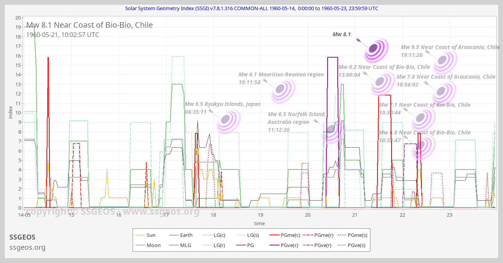Click the '1960-05-21, 10:02:57 UTC' timestamp

(x=62, y=35)
